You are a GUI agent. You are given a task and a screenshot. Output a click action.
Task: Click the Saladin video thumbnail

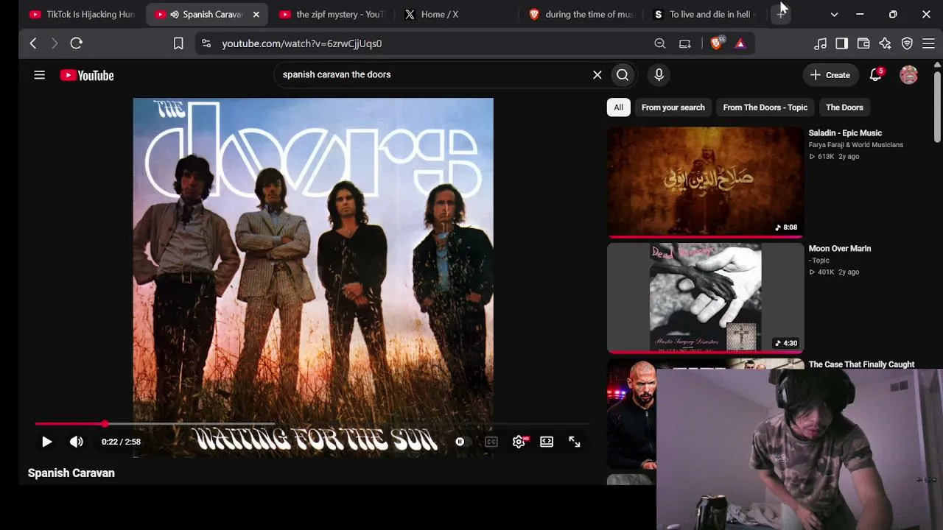(x=706, y=183)
